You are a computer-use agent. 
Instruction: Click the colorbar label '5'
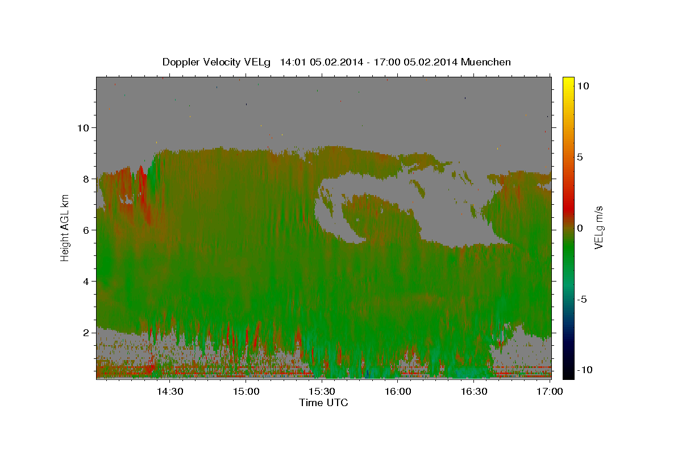tap(580, 157)
